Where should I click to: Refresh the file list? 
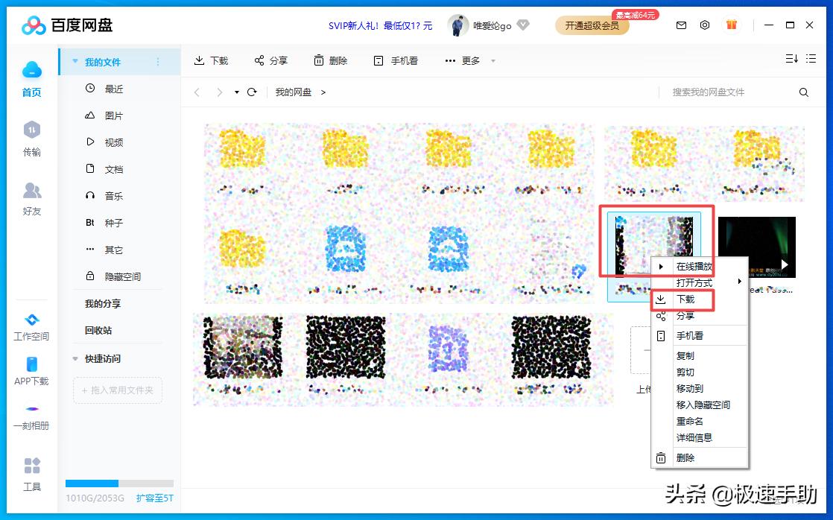253,92
